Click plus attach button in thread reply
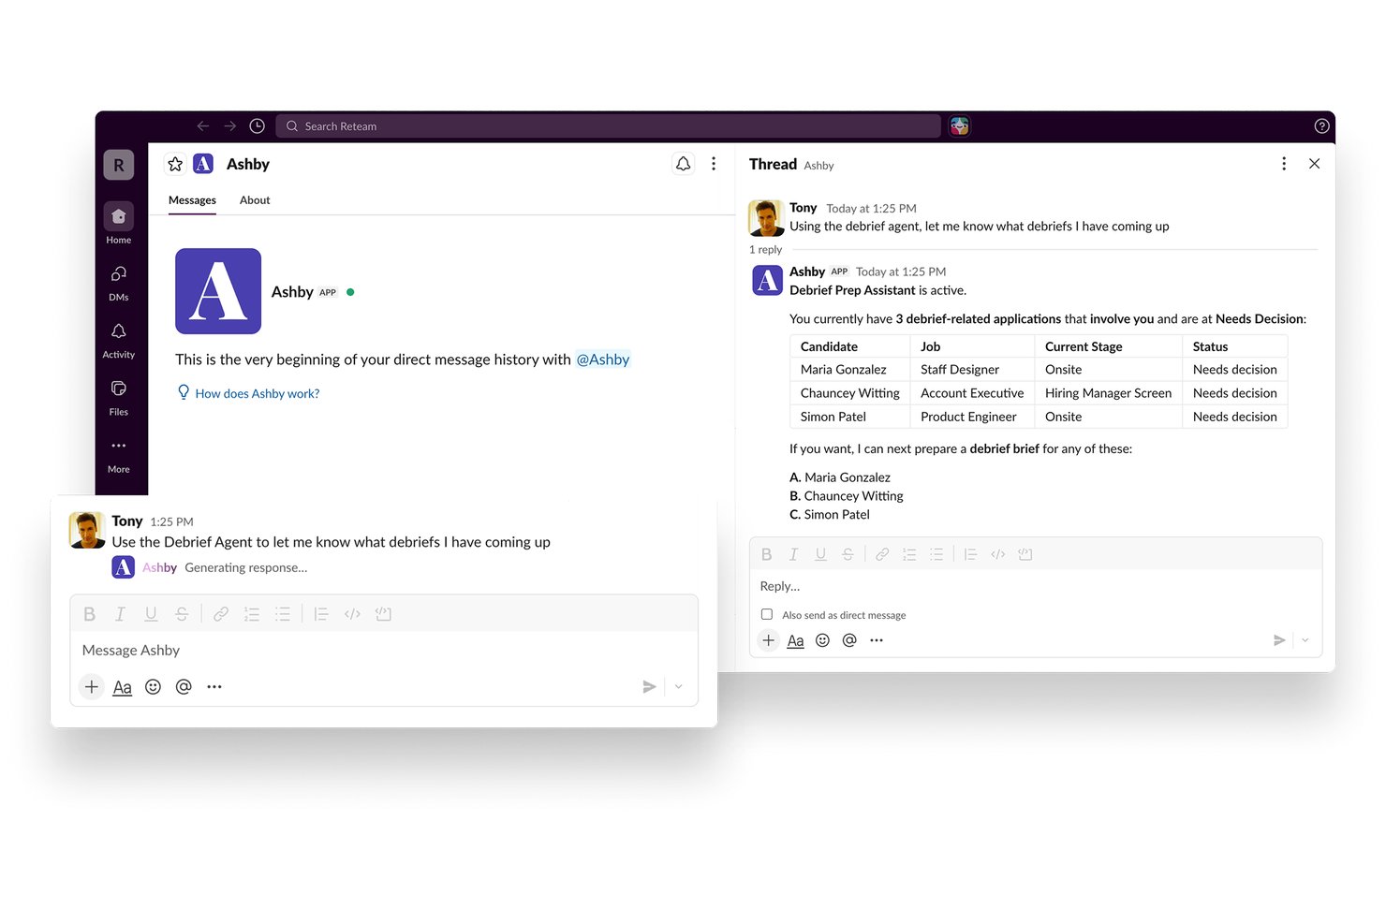 768,640
